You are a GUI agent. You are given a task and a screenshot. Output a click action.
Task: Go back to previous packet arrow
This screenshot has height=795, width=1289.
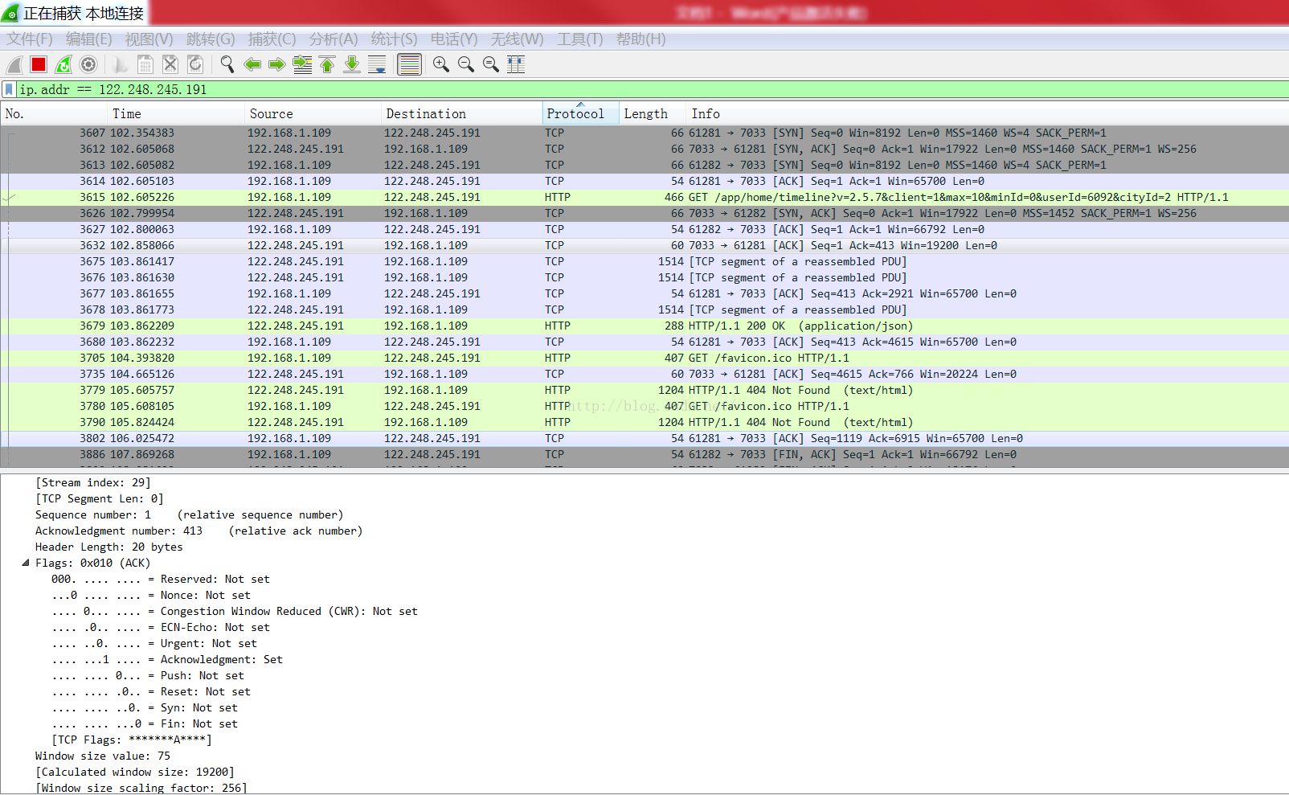(252, 64)
